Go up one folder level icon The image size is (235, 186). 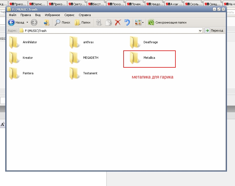(47, 22)
